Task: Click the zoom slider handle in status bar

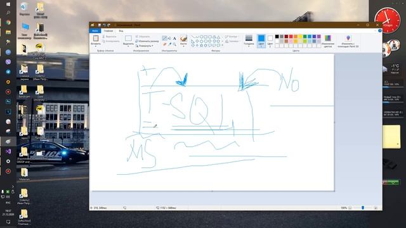Action: [363, 208]
